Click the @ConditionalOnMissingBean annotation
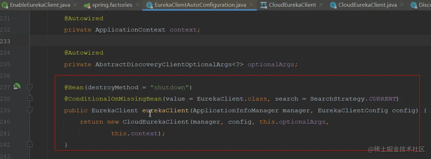431x159 pixels. coord(113,98)
